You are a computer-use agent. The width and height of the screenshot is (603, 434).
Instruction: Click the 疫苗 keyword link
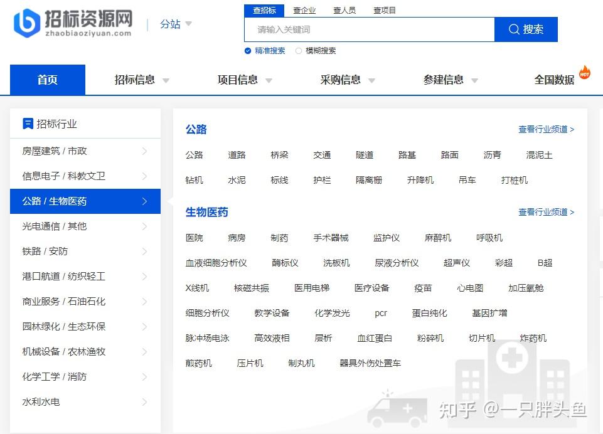point(423,288)
